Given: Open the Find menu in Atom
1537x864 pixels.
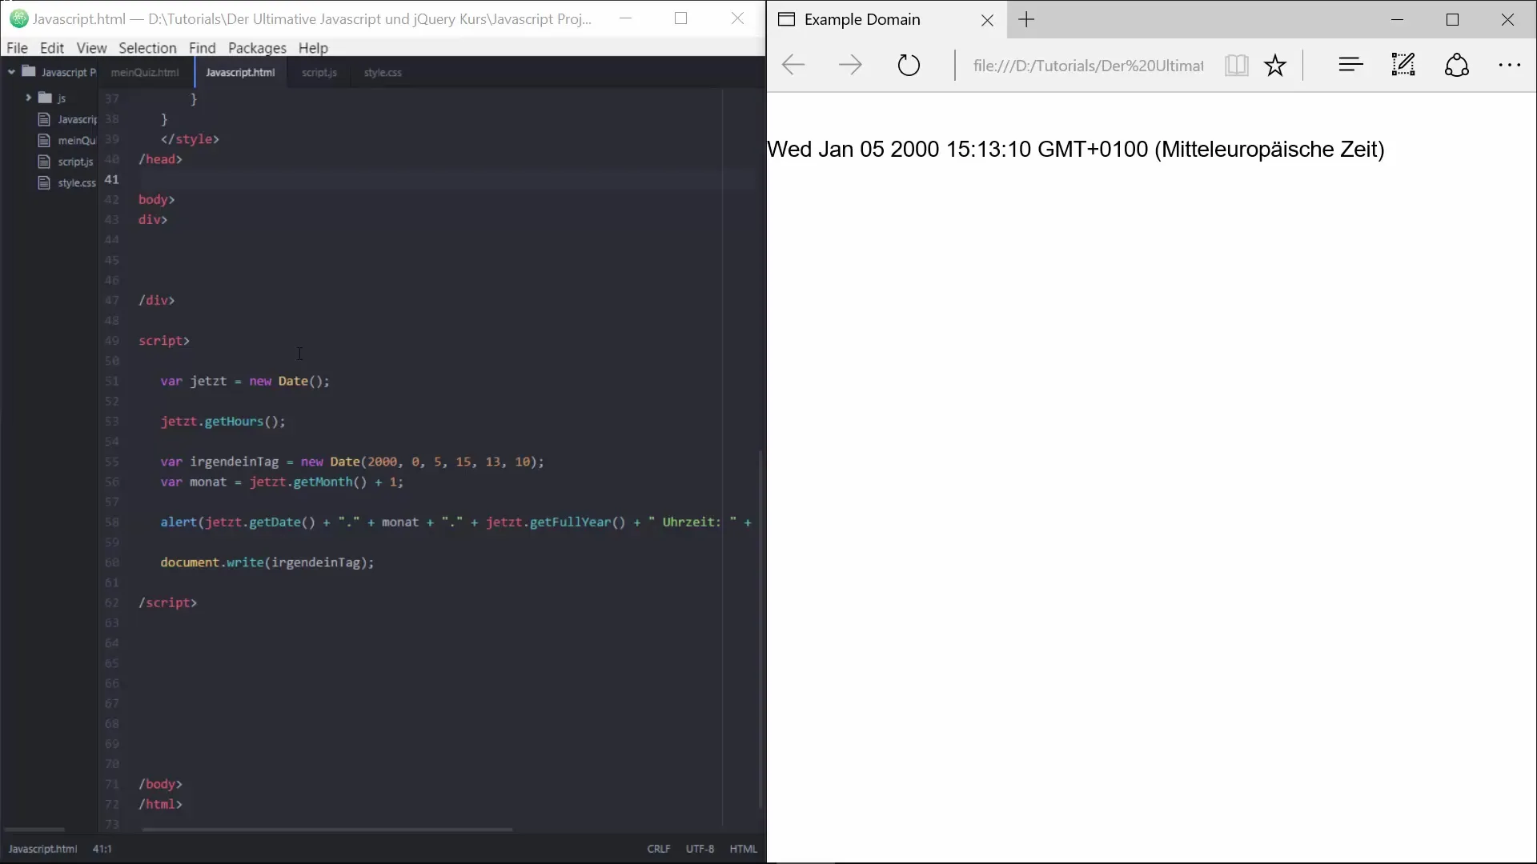Looking at the screenshot, I should click(202, 48).
